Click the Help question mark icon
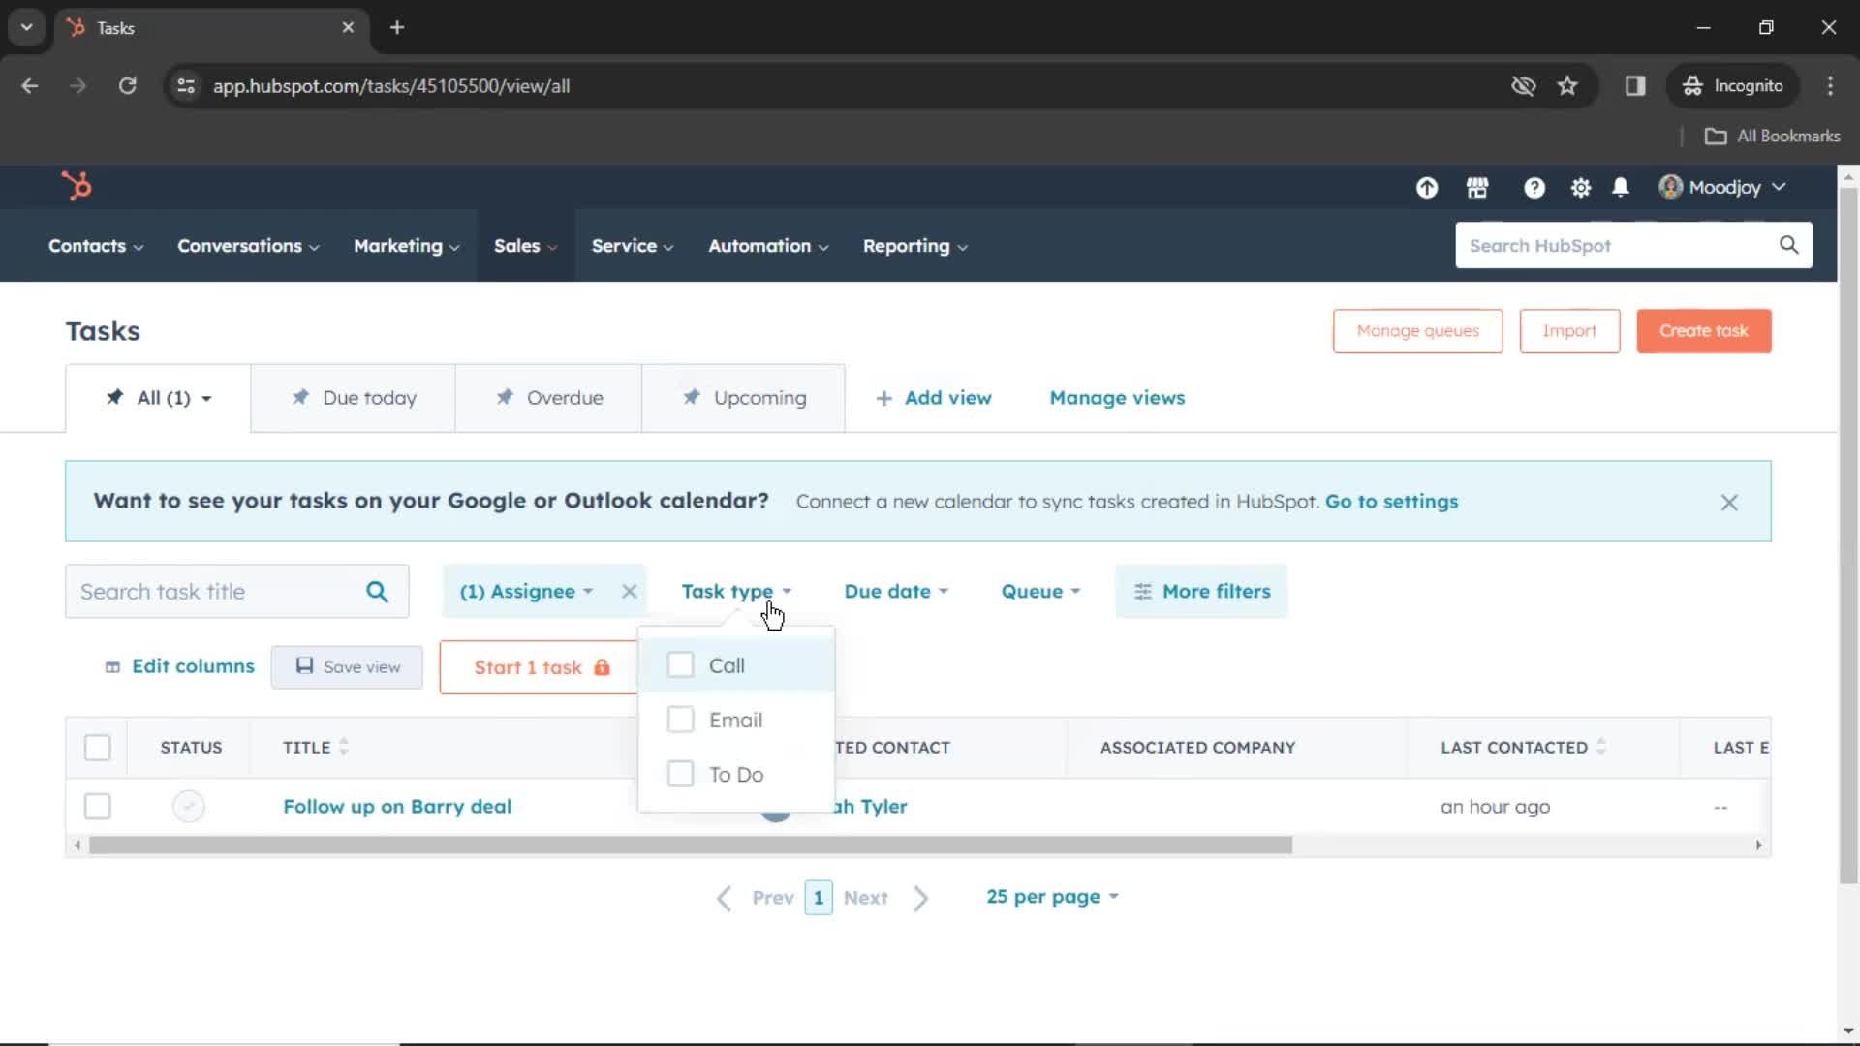 click(1533, 187)
